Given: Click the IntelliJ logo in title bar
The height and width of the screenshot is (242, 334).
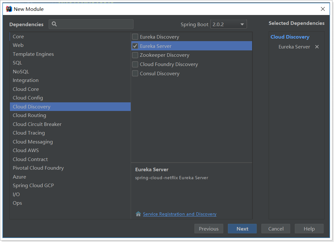Looking at the screenshot, I should pyautogui.click(x=9, y=9).
